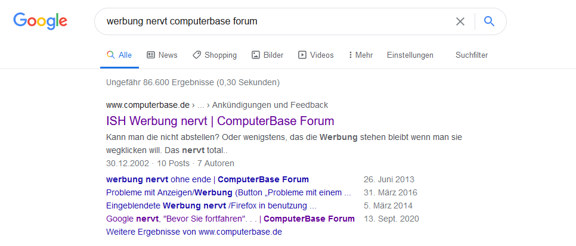
Task: Open 'Eingeblendete Werbung nervt /Firefox' link
Action: (211, 205)
